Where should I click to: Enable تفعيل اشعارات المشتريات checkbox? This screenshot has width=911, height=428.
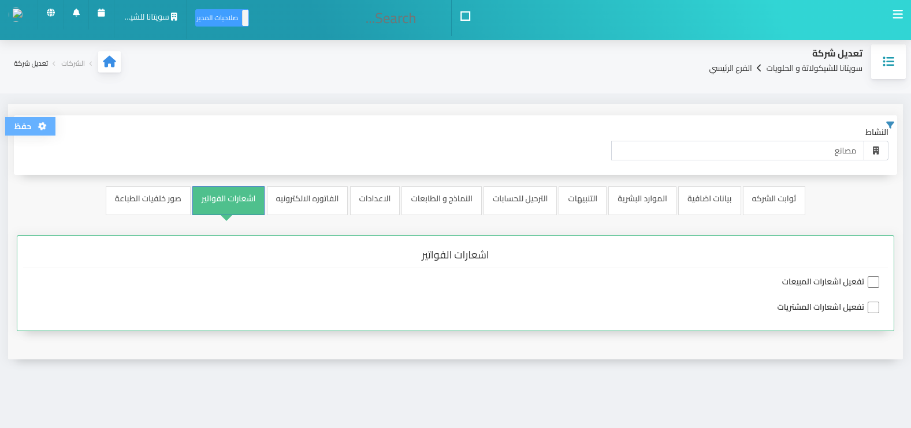(873, 307)
